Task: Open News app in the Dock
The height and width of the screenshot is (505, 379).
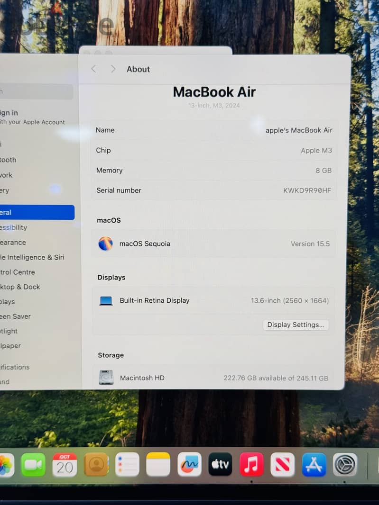Action: click(283, 464)
